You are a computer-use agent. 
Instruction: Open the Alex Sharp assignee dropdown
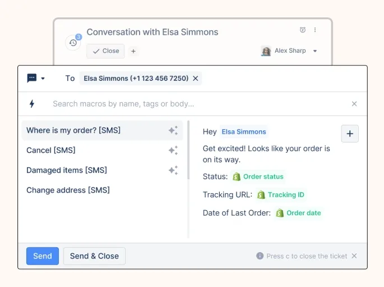pyautogui.click(x=315, y=51)
